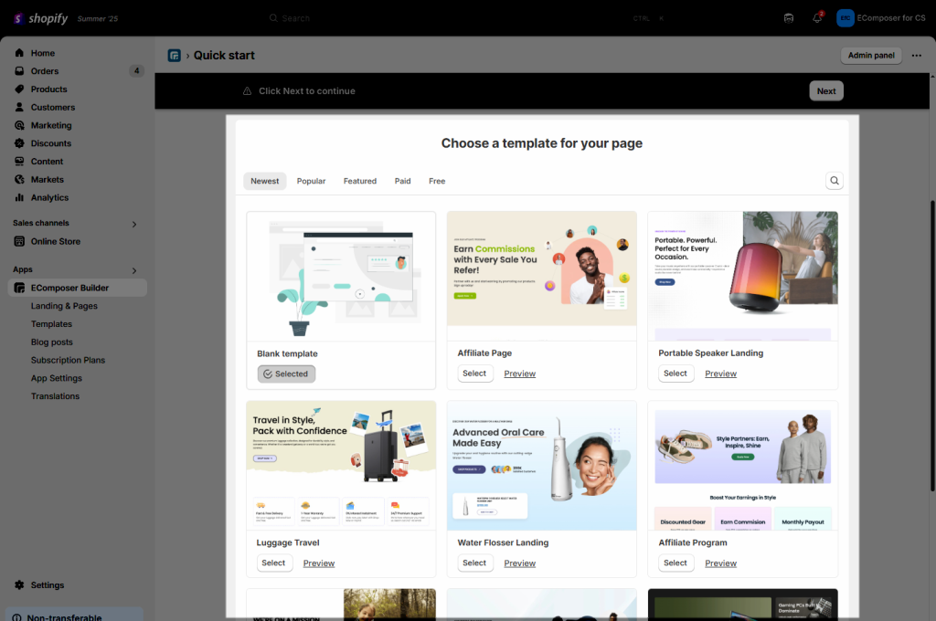Select the Affiliate Program template
This screenshot has height=621, width=936.
click(675, 563)
